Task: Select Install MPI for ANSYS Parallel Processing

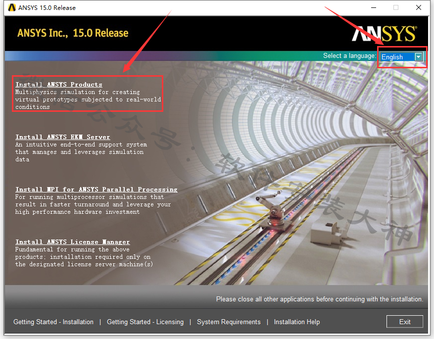Action: click(x=96, y=189)
